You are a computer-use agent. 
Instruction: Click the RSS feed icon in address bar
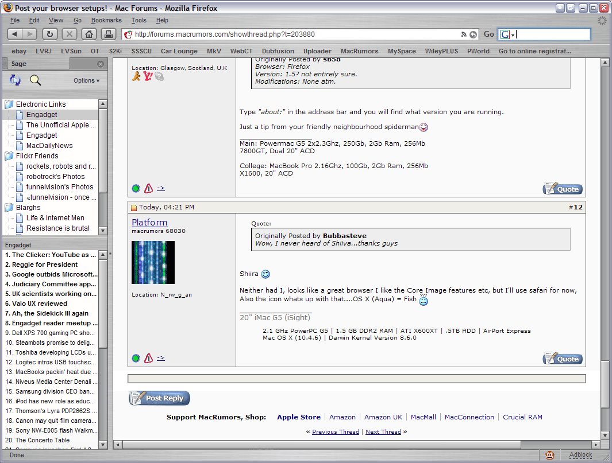[464, 34]
